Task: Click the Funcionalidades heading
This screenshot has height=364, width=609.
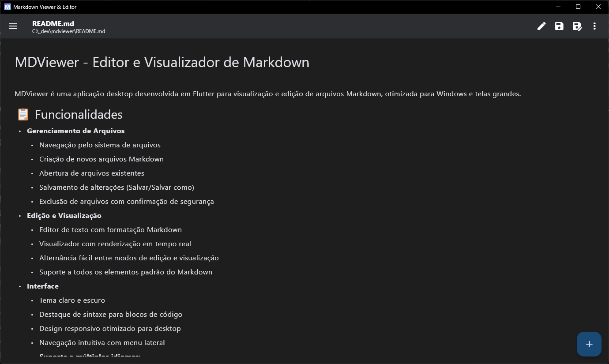Action: coord(79,114)
